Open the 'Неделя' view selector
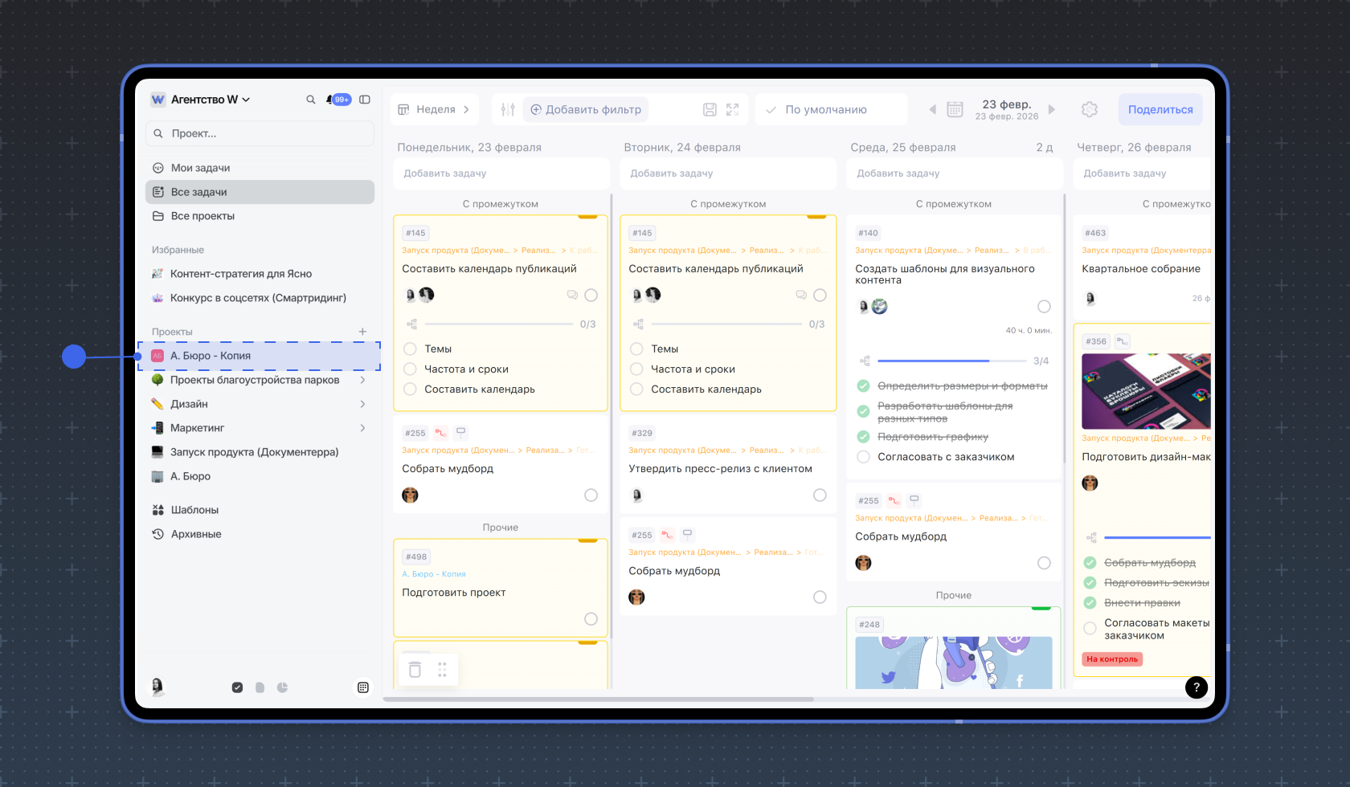Screen dimensions: 1350x787 pos(435,109)
